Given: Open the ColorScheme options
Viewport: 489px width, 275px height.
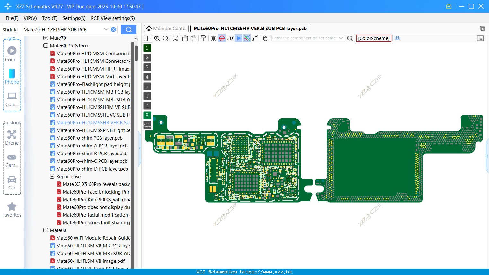Looking at the screenshot, I should [374, 38].
